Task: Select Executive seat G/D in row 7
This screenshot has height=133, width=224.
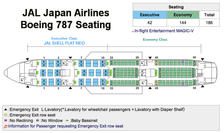Action: 84,73
